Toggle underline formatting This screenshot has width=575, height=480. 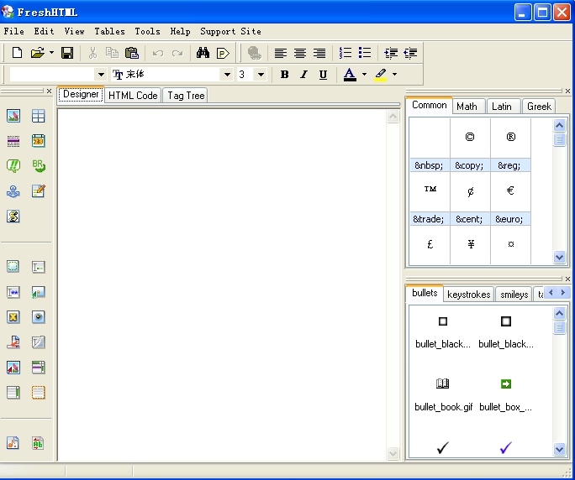(x=323, y=75)
